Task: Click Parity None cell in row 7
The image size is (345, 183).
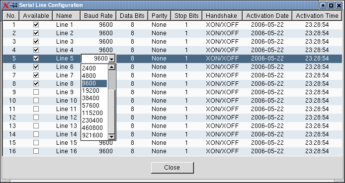Action: tap(160, 75)
